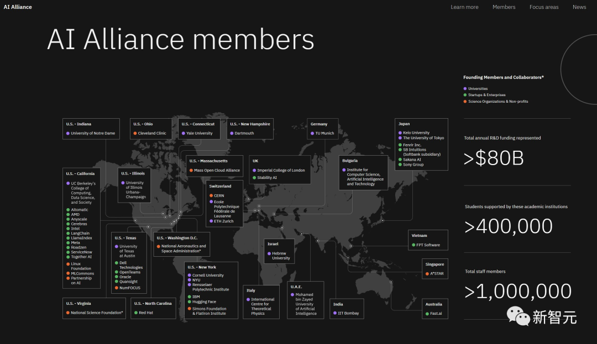Screen dimensions: 597x344
Task: Select TU Munich entry
Action: point(322,134)
